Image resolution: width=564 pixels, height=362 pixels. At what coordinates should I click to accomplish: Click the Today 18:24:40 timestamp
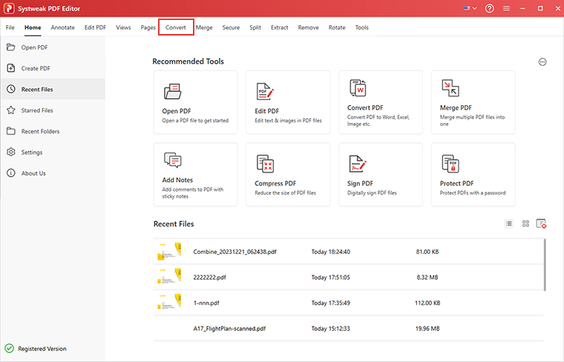tap(330, 252)
